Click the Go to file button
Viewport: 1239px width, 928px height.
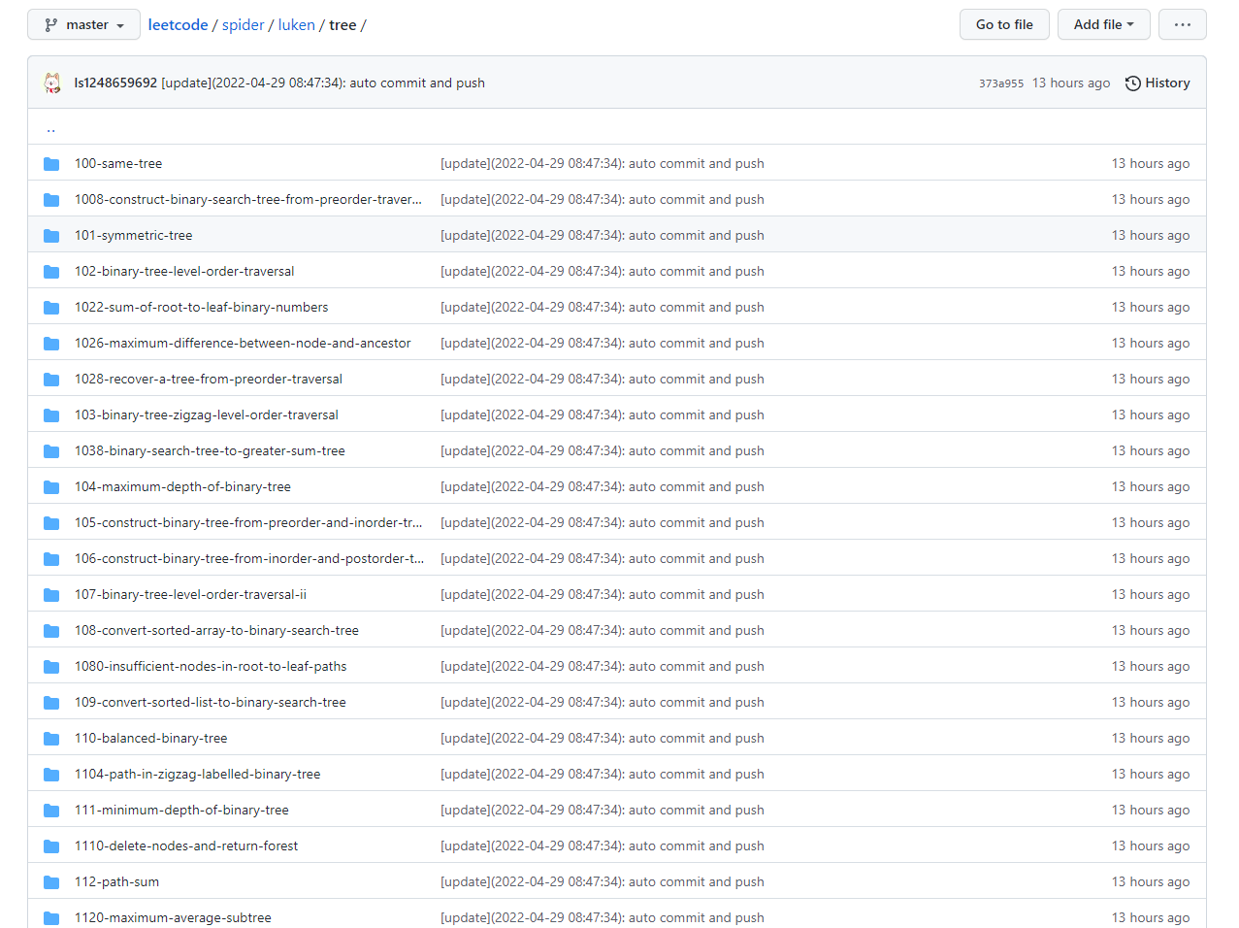[x=1003, y=25]
